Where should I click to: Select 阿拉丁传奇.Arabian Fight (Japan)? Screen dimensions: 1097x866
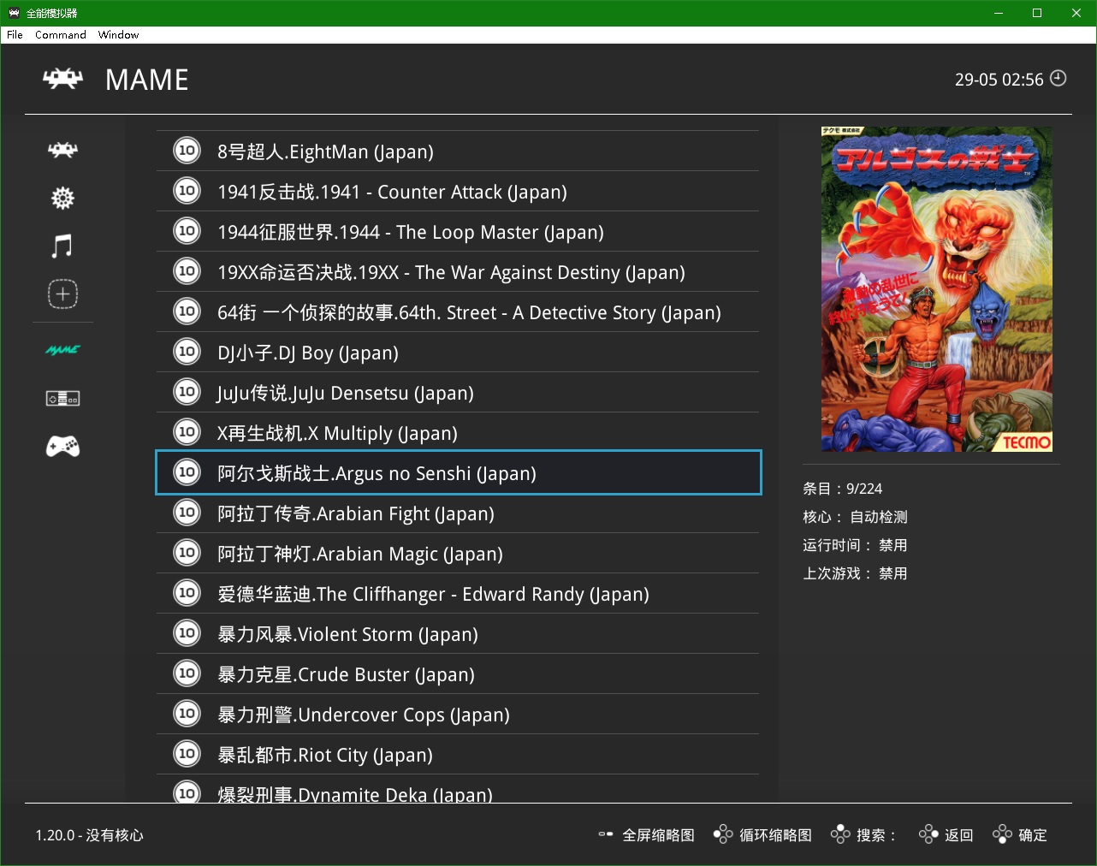(x=458, y=513)
